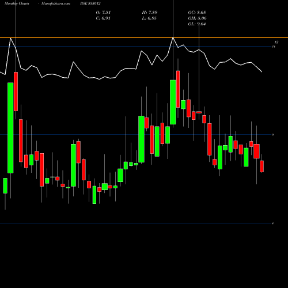Select the 'C: 6.91' close value

tap(103, 18)
